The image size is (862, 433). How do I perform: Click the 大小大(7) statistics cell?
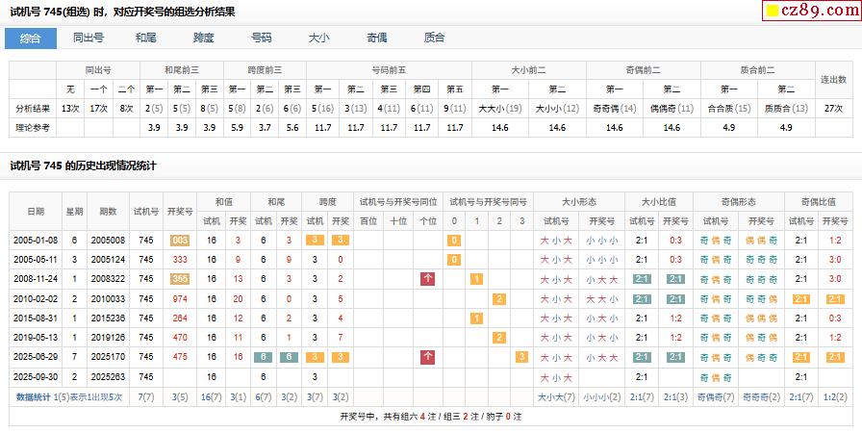click(x=556, y=396)
